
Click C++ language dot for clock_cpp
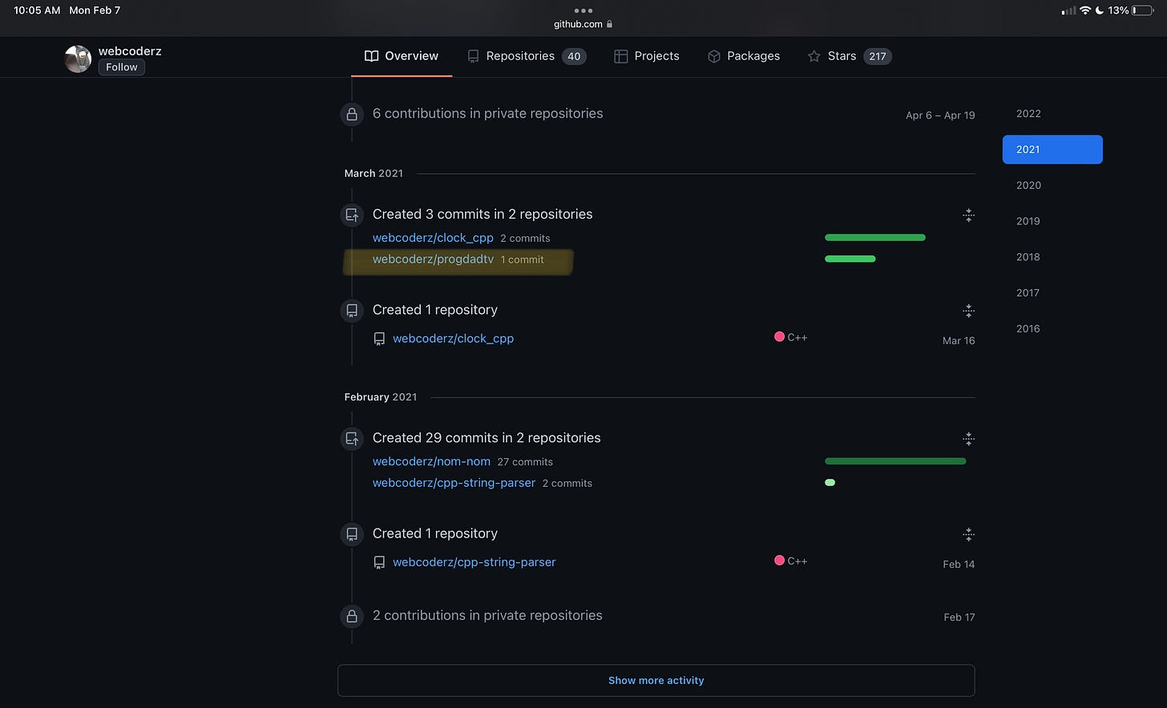pyautogui.click(x=779, y=337)
